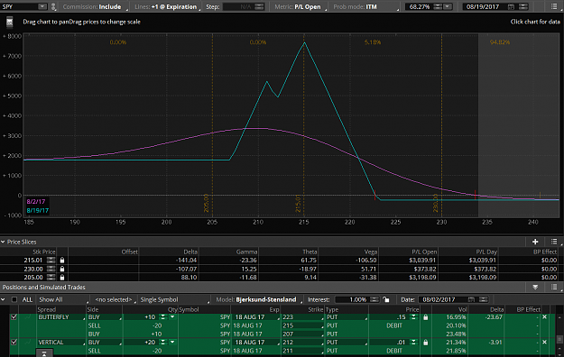564x357 pixels.
Task: Toggle lock on the 215.01 price slice
Action: (62, 260)
